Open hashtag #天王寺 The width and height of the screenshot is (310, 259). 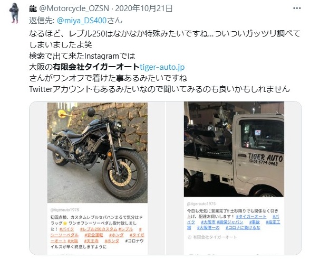click(x=91, y=241)
